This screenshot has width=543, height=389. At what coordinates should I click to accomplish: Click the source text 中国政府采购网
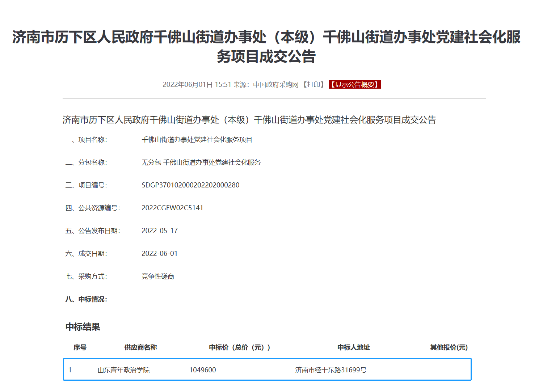[275, 85]
